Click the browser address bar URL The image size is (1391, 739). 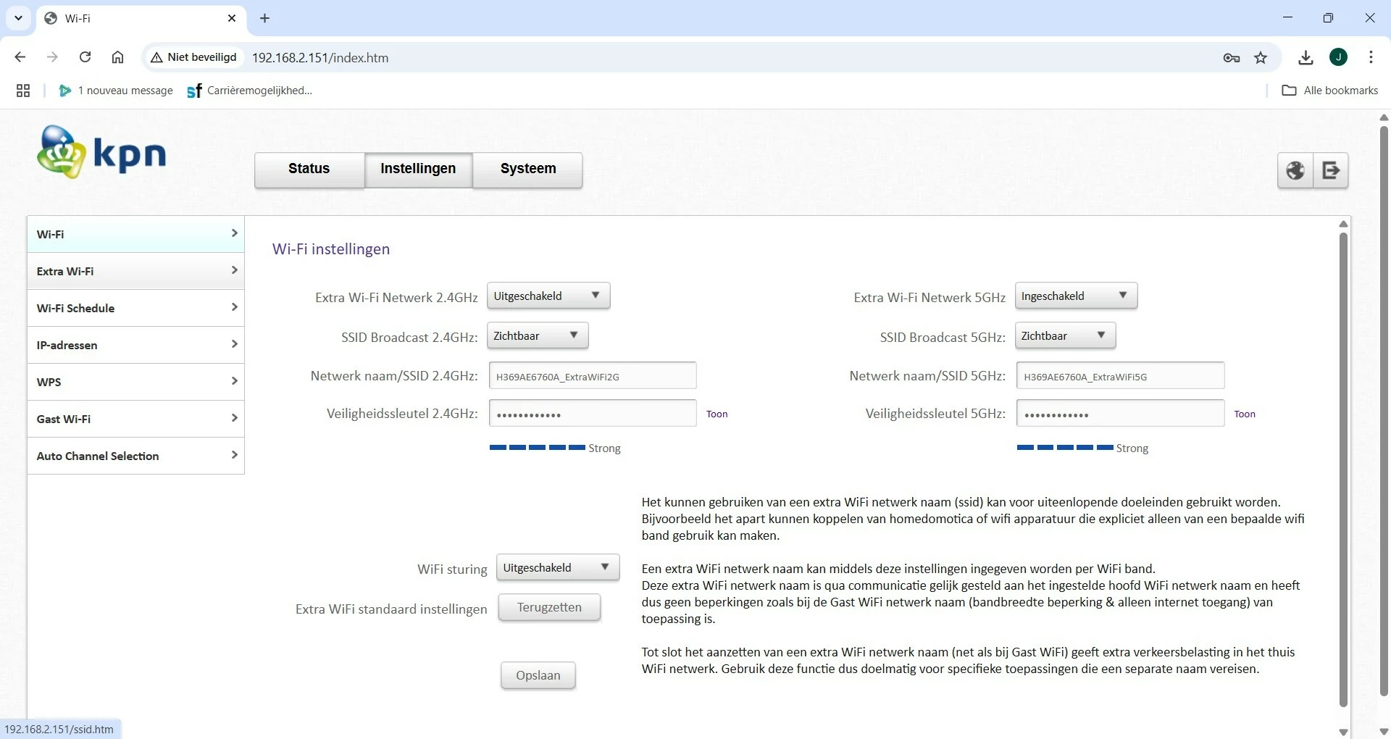tap(320, 58)
